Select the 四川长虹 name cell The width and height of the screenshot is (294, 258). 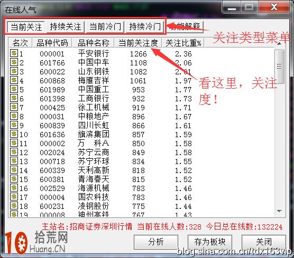94,126
